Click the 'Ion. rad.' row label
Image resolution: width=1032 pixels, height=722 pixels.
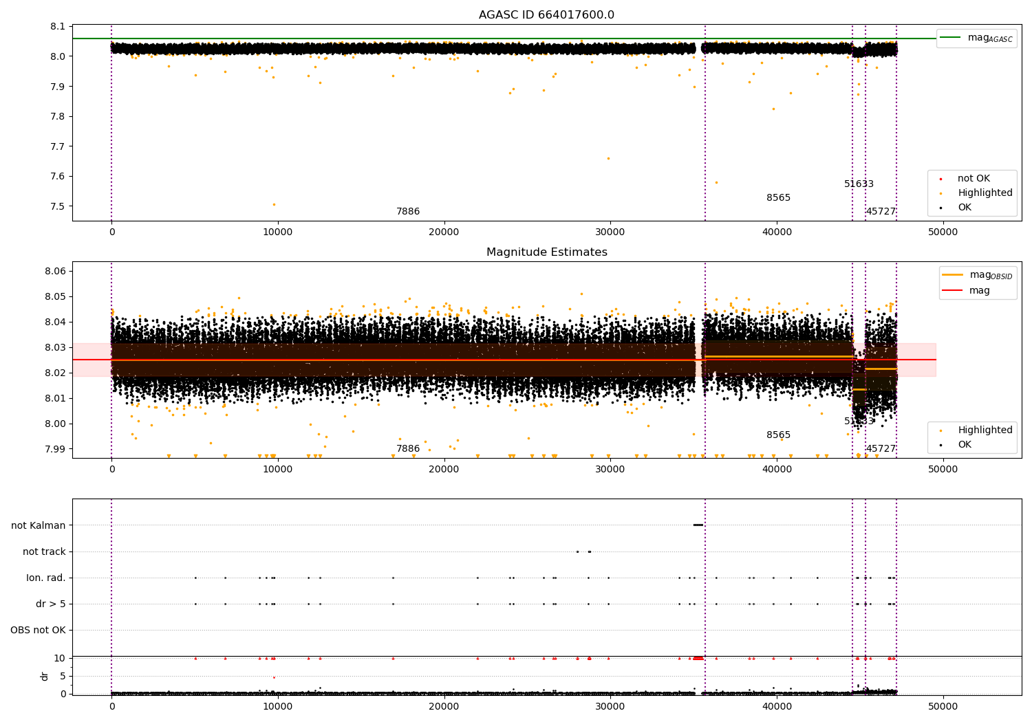(x=46, y=578)
